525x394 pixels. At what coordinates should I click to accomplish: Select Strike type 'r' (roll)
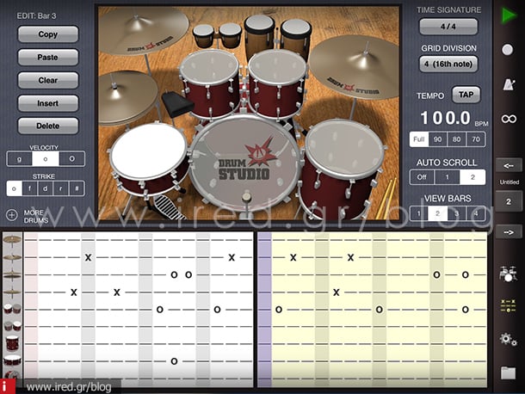pyautogui.click(x=60, y=188)
